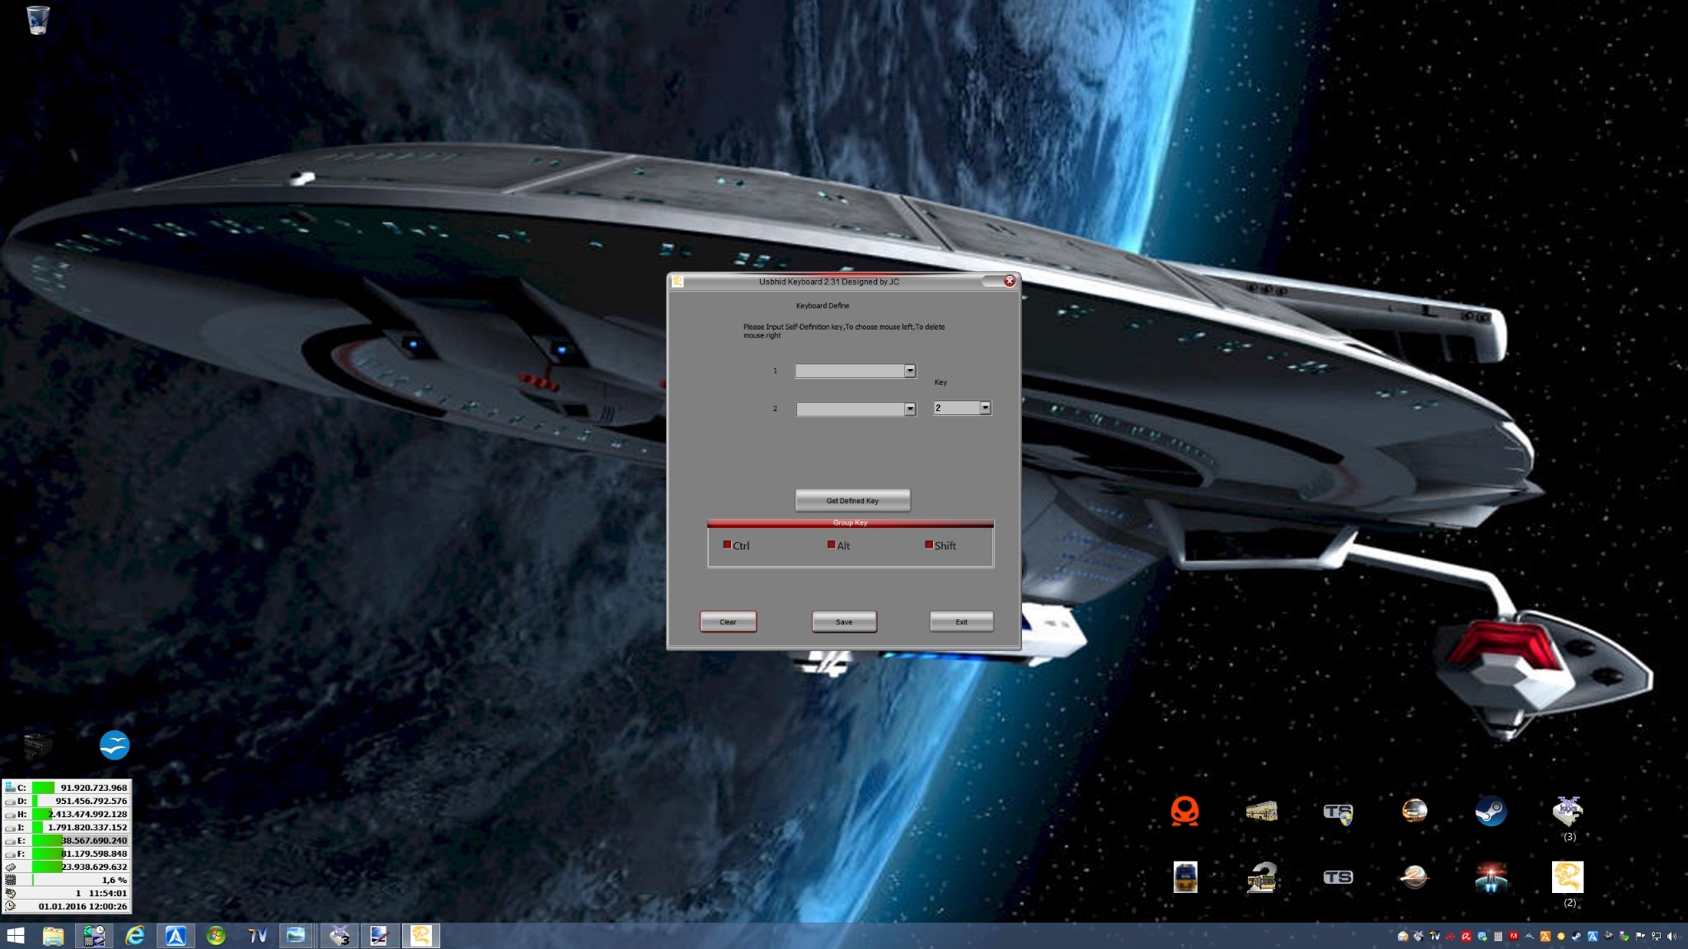Check the Shift group key option

929,545
